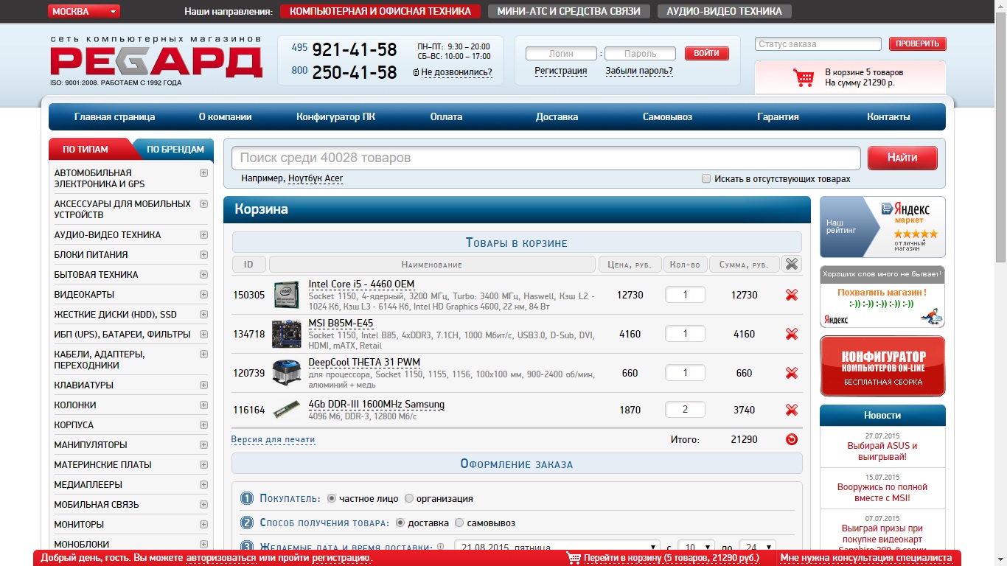Viewport: 1007px width, 566px height.
Task: Open the Москва city dropdown
Action: 84,11
